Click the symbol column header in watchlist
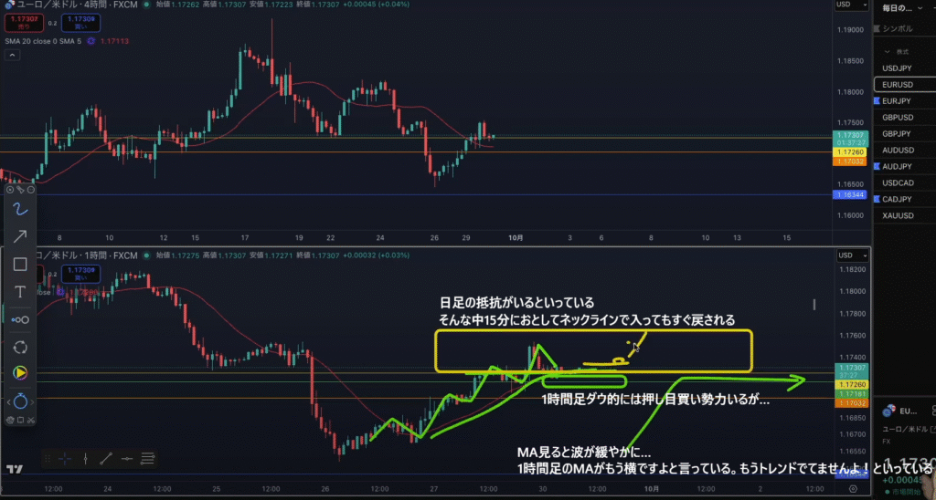 pyautogui.click(x=898, y=29)
